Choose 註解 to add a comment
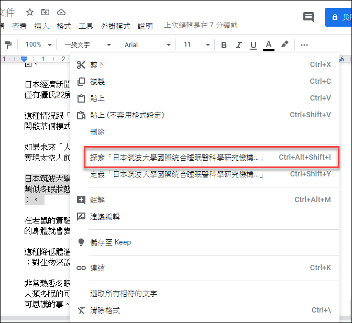The image size is (352, 323). (204, 199)
